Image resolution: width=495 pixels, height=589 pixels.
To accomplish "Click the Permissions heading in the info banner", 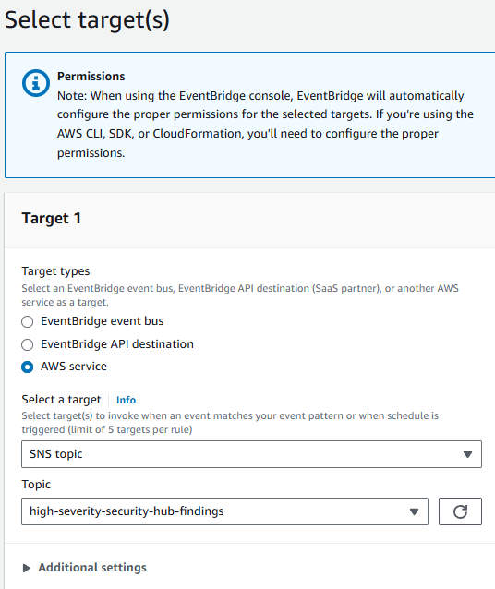I will click(91, 77).
